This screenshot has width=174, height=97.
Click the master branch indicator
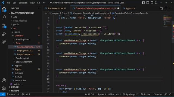(x=11, y=94)
